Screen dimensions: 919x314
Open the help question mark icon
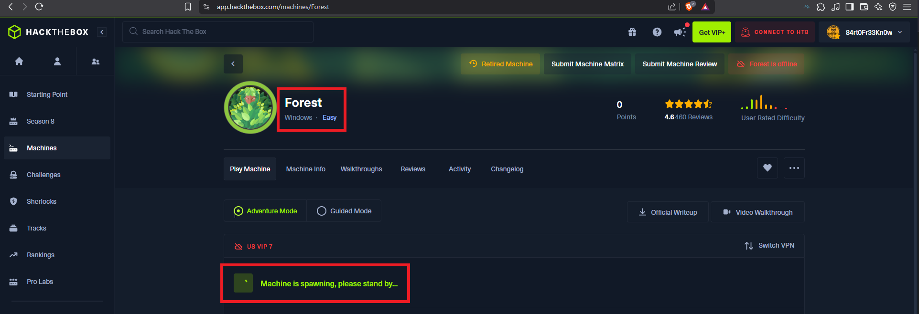click(x=657, y=32)
